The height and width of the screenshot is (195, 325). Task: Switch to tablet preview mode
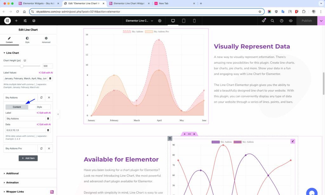tap(184, 21)
